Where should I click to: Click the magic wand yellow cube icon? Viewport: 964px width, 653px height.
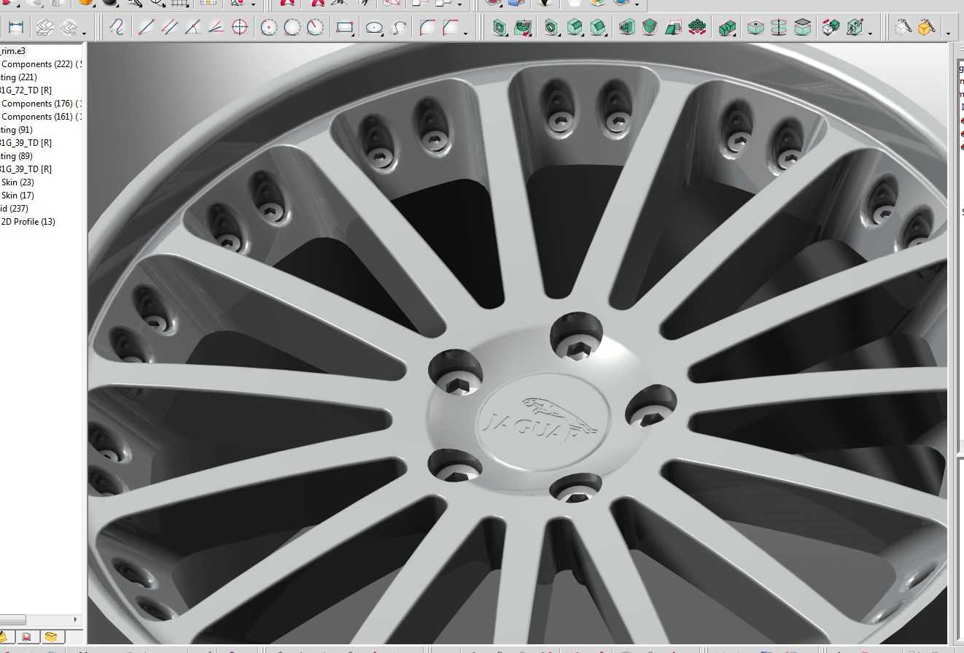click(x=926, y=28)
